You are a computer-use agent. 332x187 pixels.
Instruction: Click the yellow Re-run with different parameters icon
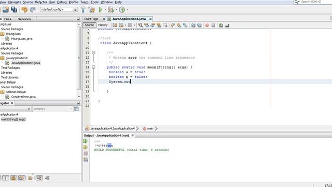pyautogui.click(x=86, y=147)
